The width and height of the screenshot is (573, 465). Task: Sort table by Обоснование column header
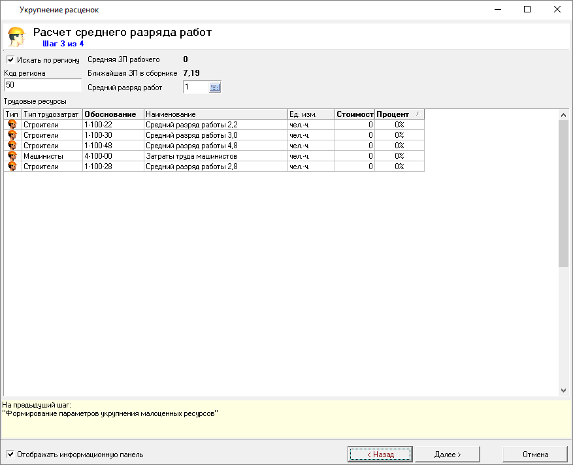tap(113, 114)
